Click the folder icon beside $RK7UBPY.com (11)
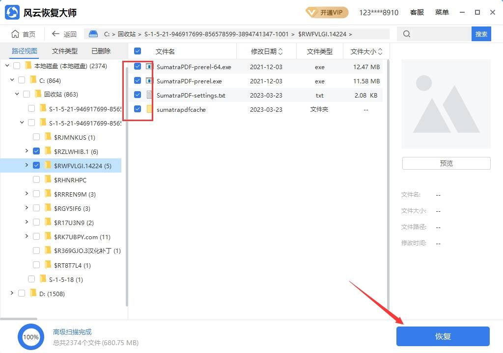The width and height of the screenshot is (503, 353). [48, 236]
